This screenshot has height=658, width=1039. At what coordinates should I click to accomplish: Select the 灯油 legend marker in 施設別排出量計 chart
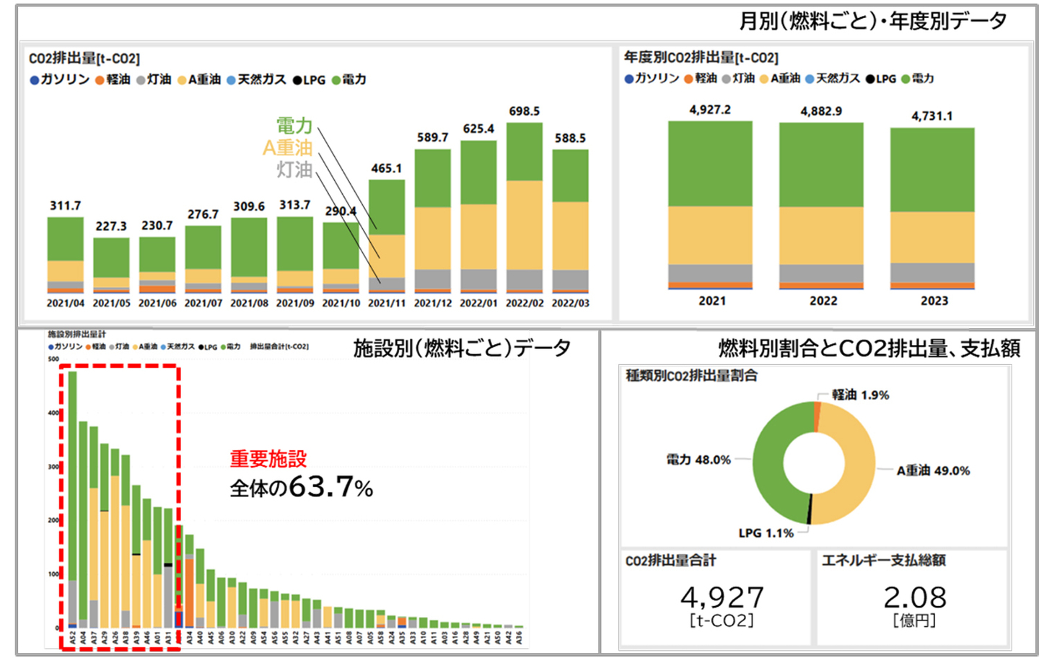[x=111, y=347]
